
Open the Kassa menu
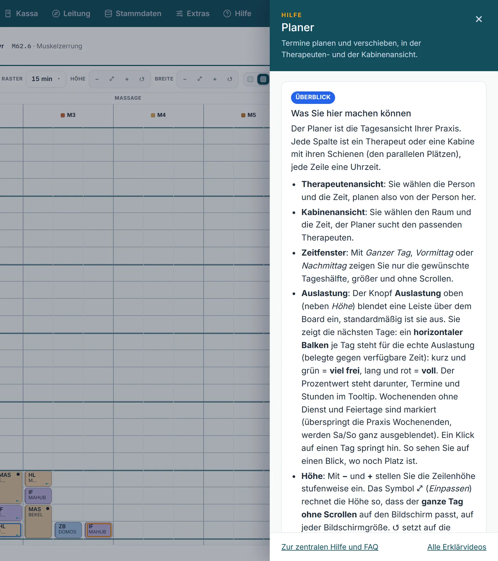(x=22, y=14)
